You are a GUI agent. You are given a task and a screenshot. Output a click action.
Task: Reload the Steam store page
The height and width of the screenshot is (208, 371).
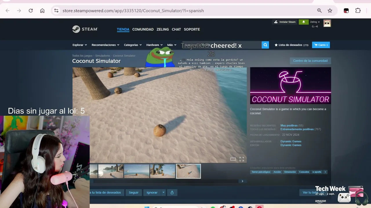(x=31, y=11)
